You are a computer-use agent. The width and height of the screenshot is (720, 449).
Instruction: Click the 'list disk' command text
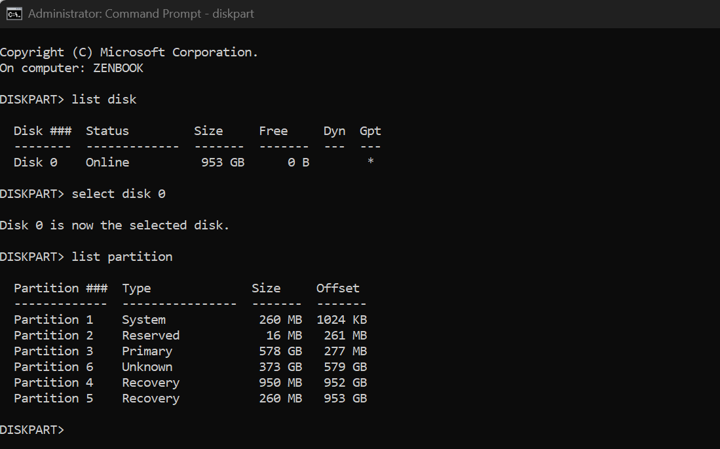(104, 99)
